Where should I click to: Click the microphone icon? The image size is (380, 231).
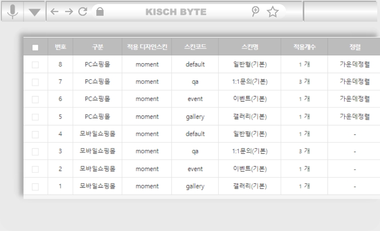12,12
